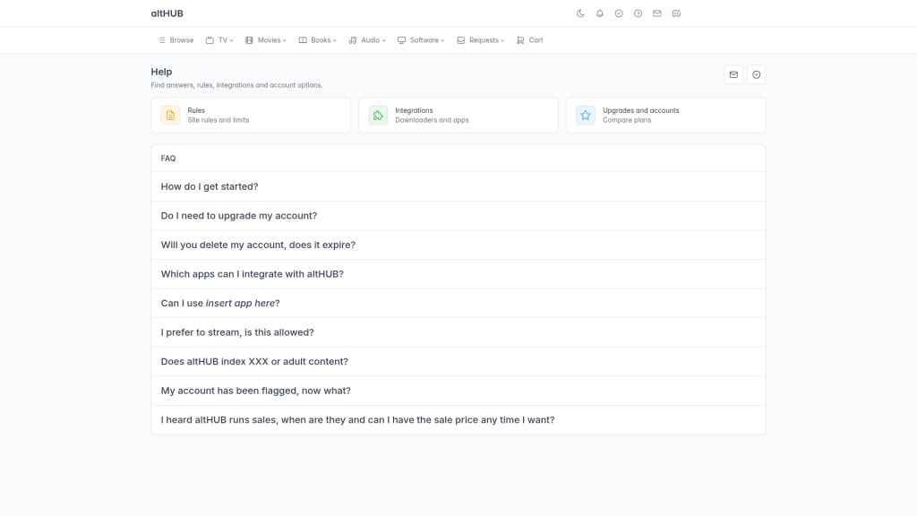Expand the Movies dropdown menu
Screen dimensions: 917x516
point(265,40)
